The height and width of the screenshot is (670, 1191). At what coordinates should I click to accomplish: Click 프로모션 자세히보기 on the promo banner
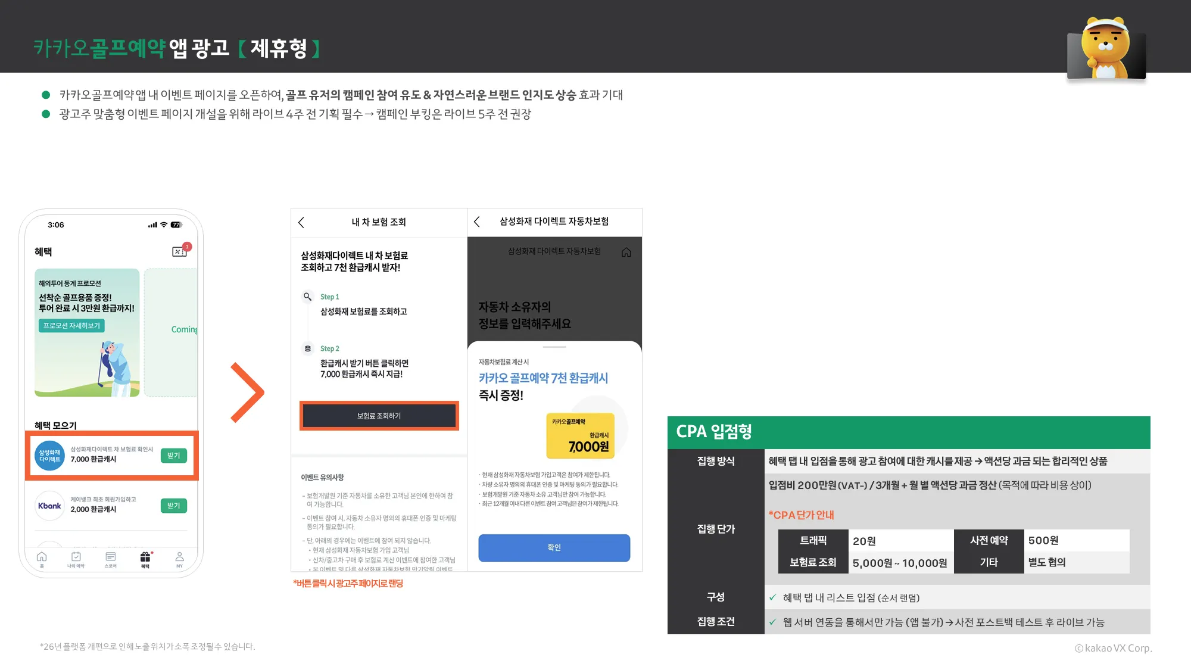click(71, 326)
